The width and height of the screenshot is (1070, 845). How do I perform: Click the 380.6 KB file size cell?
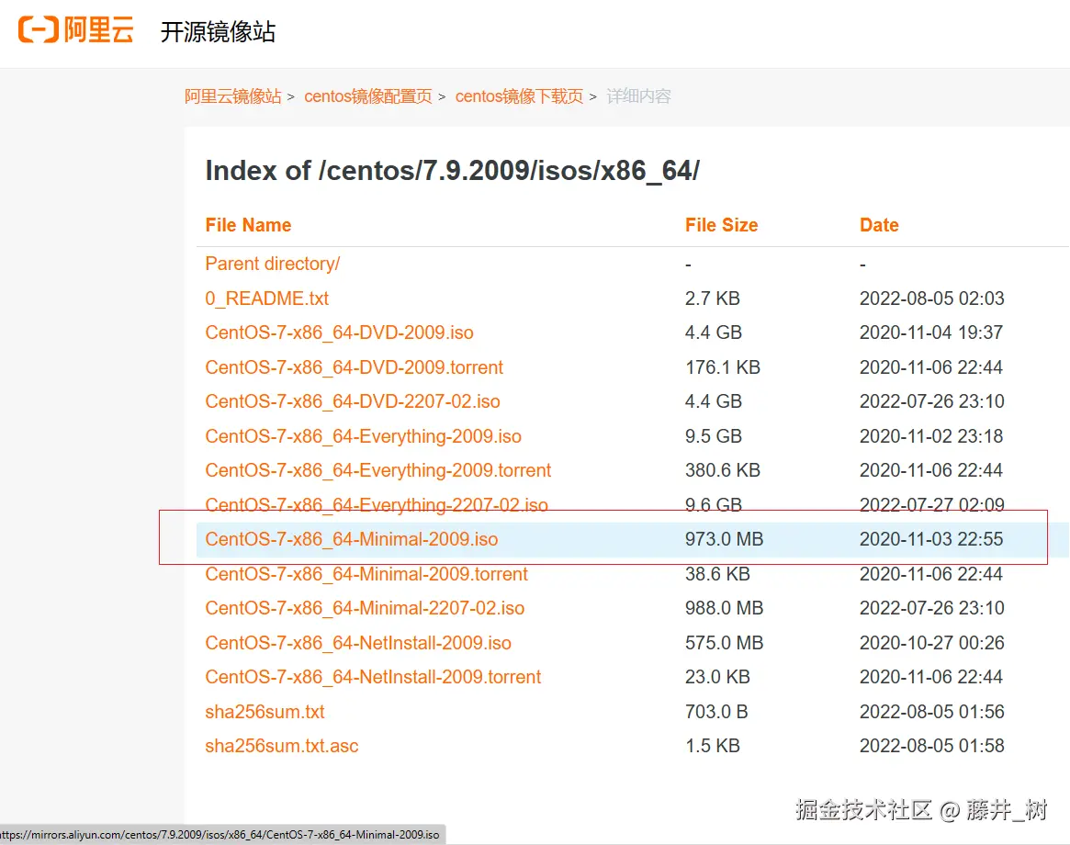[723, 470]
